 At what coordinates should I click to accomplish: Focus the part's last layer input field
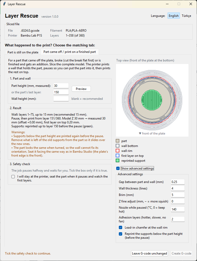coord(61,92)
